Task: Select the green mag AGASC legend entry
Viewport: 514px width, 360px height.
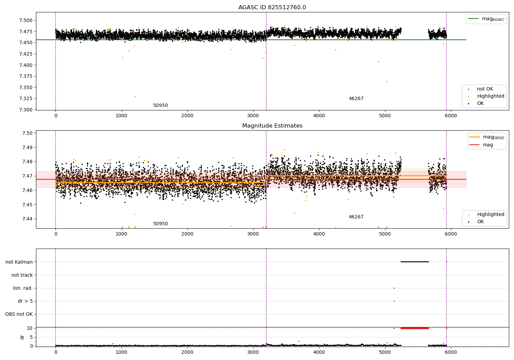Action: pyautogui.click(x=487, y=19)
